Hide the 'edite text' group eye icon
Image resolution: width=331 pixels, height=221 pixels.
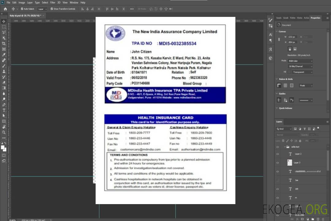point(278,147)
